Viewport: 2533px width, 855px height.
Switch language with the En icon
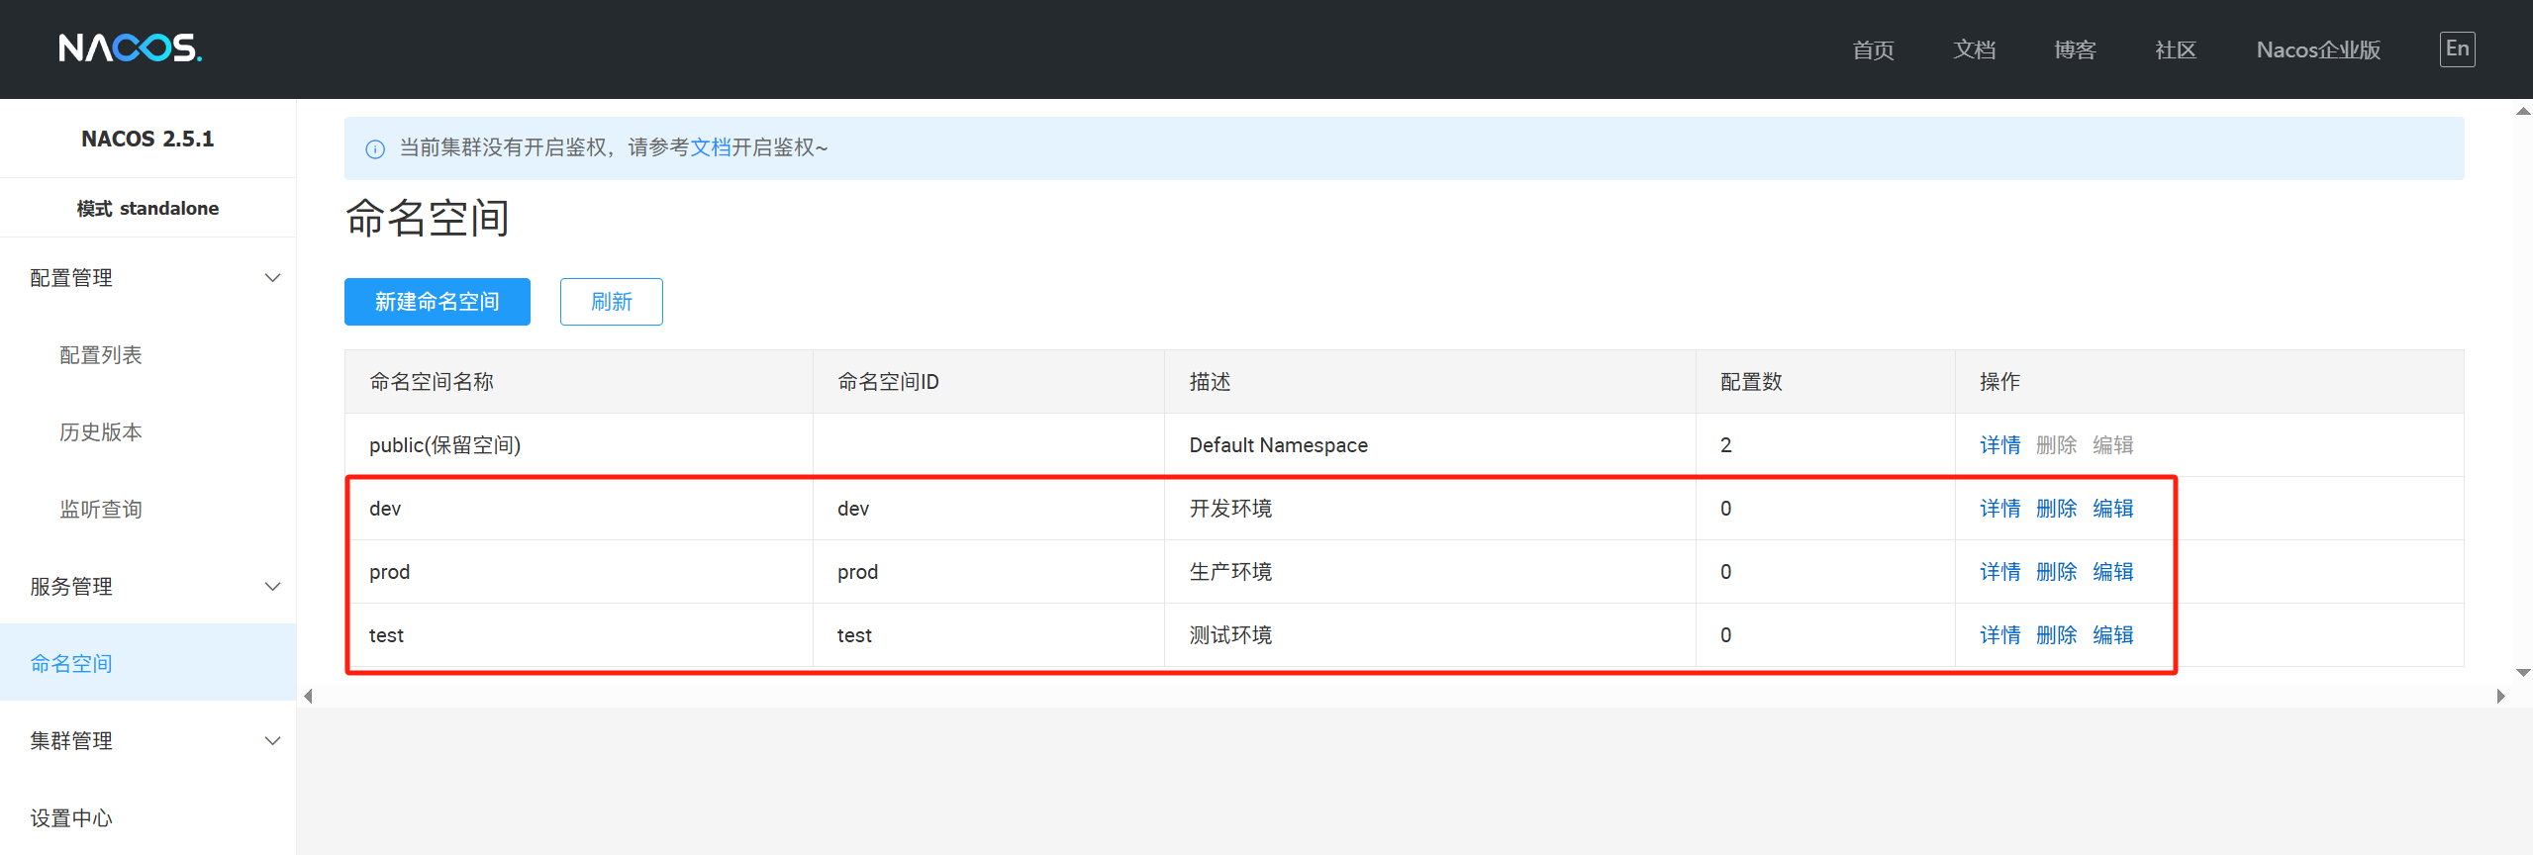click(2456, 48)
